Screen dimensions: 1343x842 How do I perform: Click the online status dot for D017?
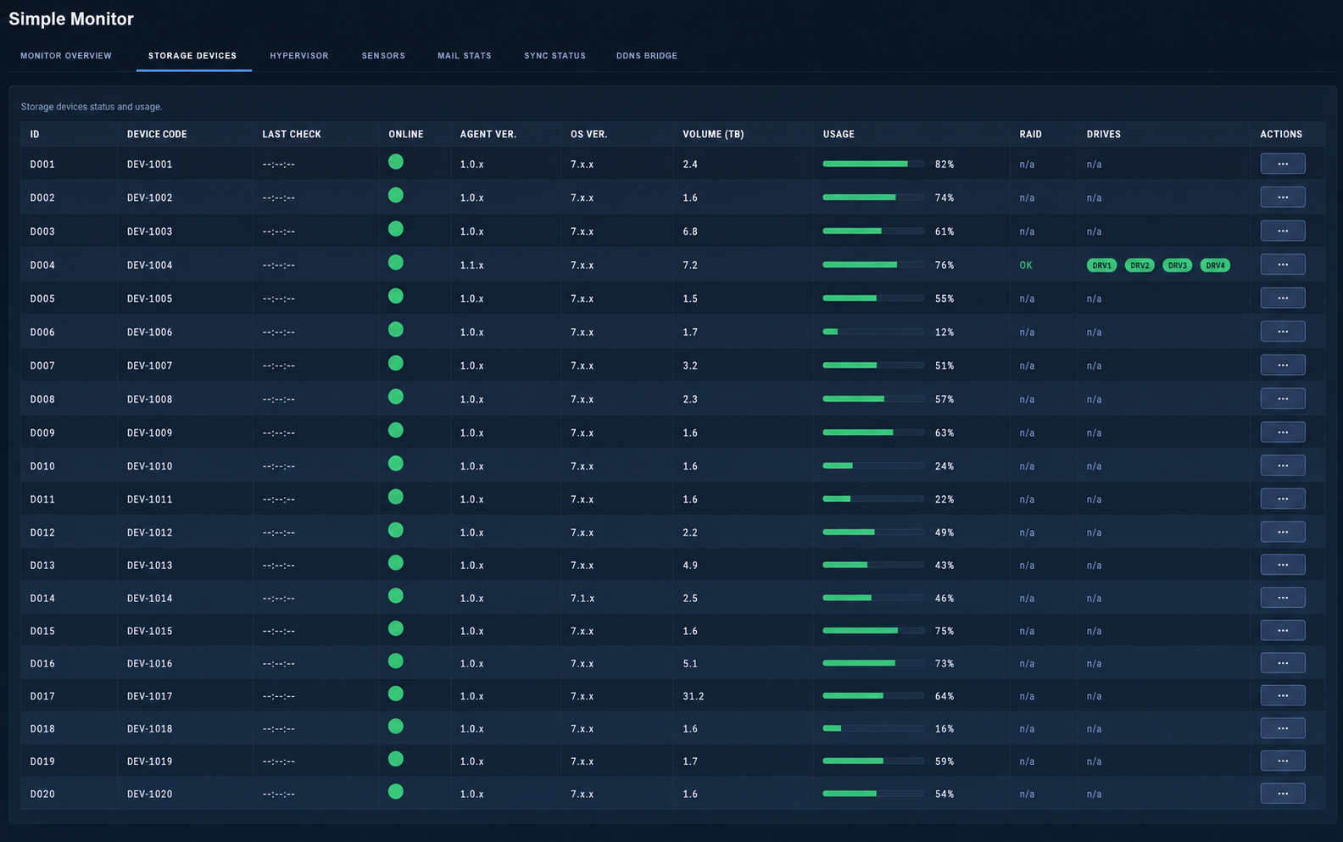396,694
